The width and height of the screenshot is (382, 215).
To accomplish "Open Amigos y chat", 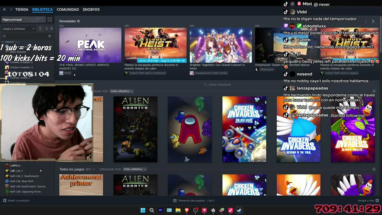I will (x=368, y=201).
